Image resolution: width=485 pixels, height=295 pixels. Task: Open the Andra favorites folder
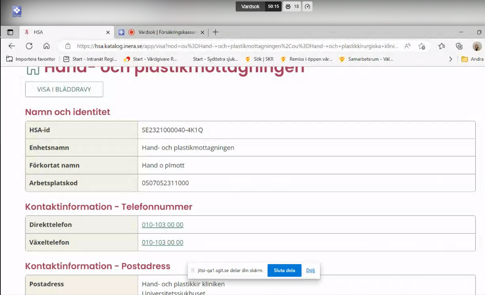pyautogui.click(x=472, y=59)
